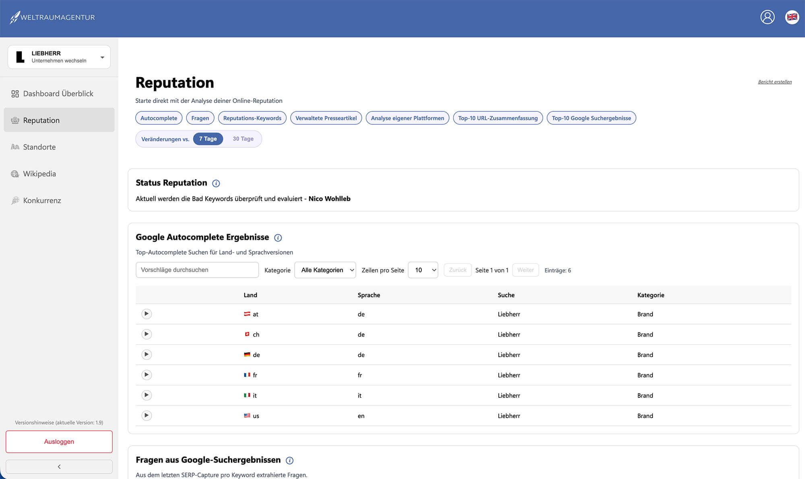This screenshot has height=479, width=805.
Task: Click the Swiss flag in the ch row
Action: [247, 334]
